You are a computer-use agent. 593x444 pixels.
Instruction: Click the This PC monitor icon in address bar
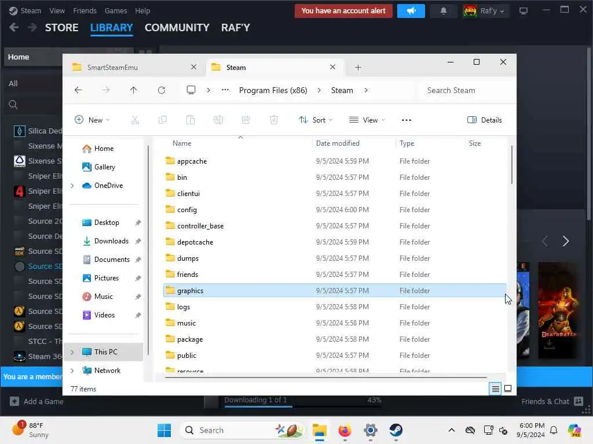(x=191, y=90)
